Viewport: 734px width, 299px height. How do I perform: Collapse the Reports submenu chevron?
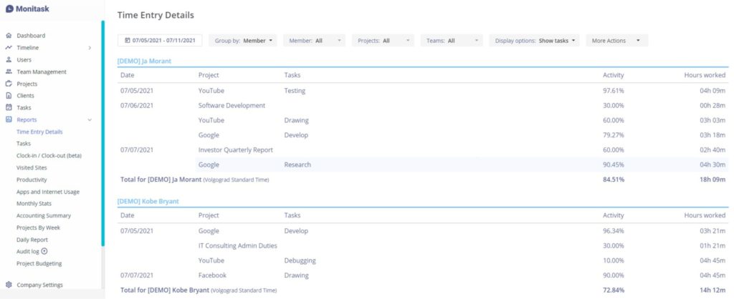(x=90, y=120)
